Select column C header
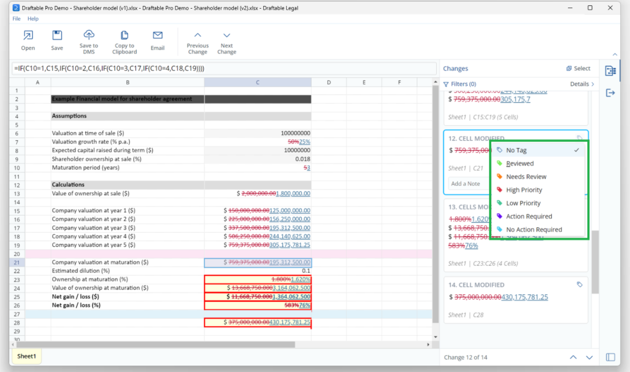This screenshot has height=372, width=630. 258,83
